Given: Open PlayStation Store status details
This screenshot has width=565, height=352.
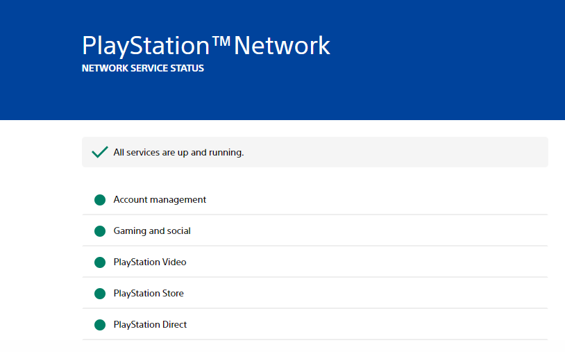Looking at the screenshot, I should [315, 293].
